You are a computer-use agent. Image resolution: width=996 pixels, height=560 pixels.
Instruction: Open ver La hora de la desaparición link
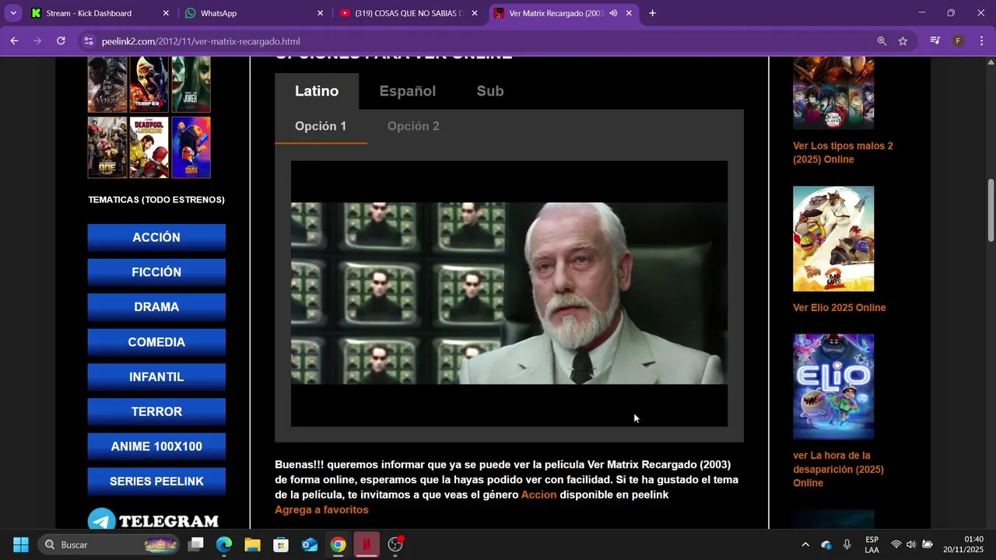pos(838,469)
